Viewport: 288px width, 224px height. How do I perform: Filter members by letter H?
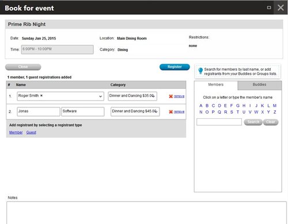(x=244, y=106)
